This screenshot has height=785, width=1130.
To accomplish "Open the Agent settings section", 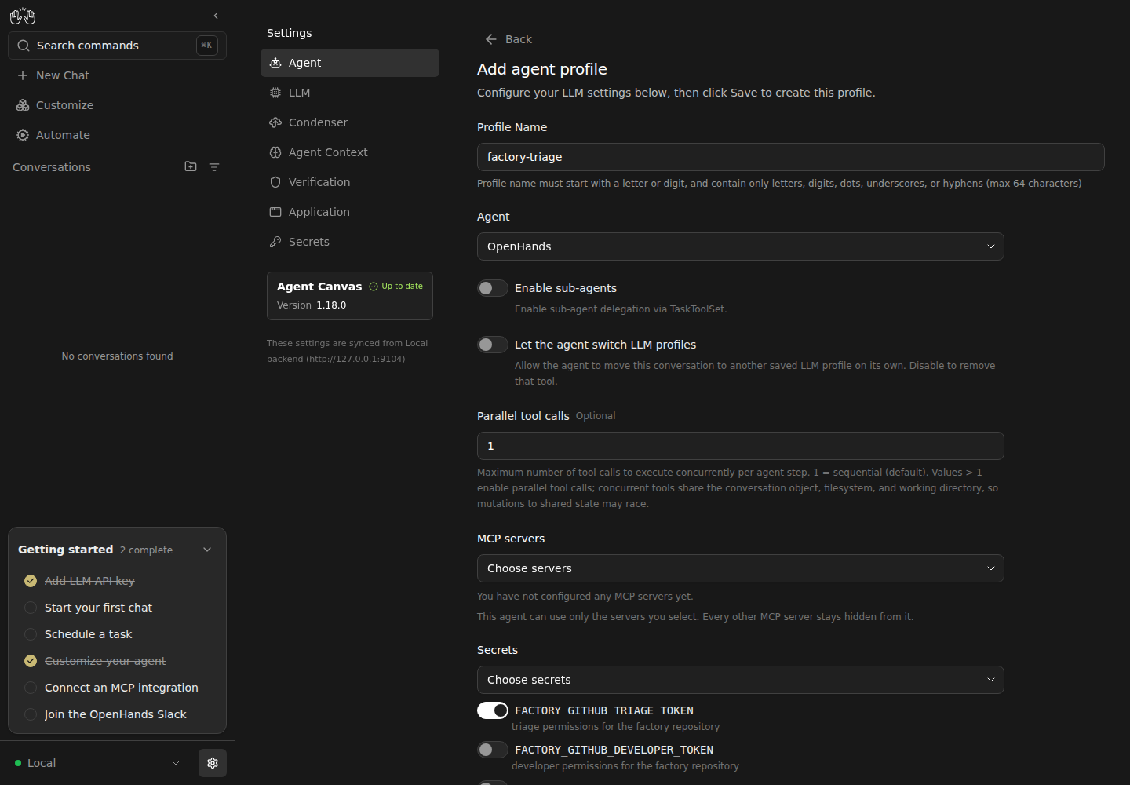I will point(350,63).
